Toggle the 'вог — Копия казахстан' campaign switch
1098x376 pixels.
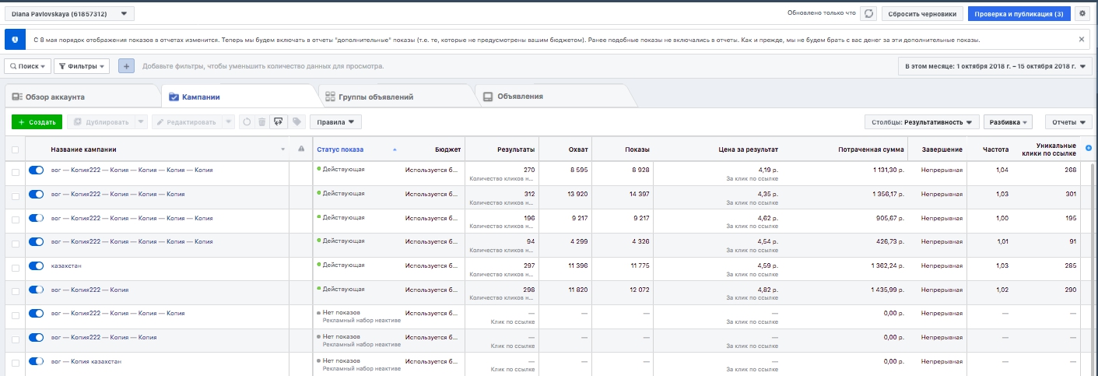point(36,362)
